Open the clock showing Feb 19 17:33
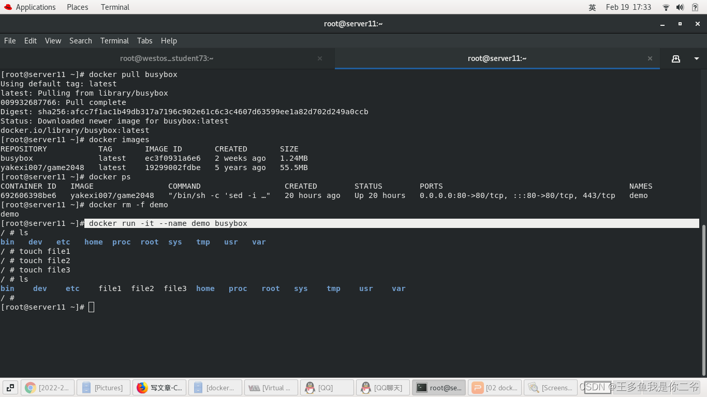Image resolution: width=707 pixels, height=397 pixels. pos(628,7)
